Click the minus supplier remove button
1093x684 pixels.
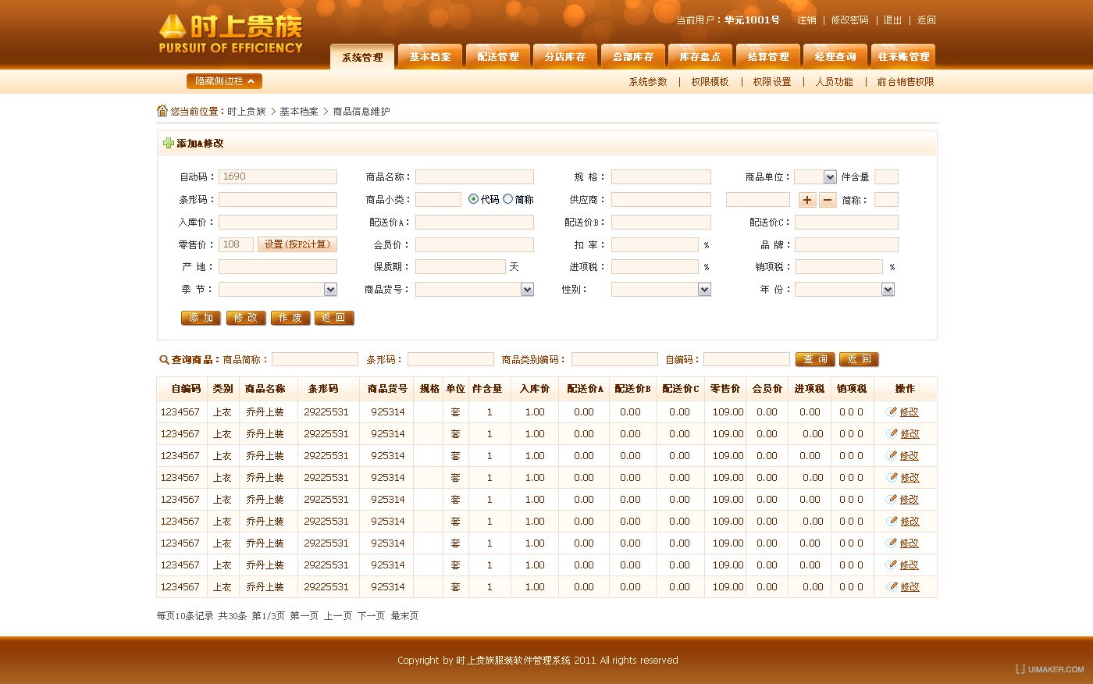point(828,200)
